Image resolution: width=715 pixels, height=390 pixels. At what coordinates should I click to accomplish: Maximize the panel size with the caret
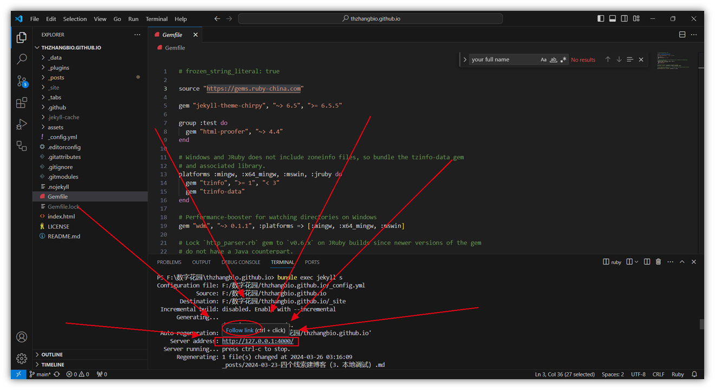tap(682, 262)
